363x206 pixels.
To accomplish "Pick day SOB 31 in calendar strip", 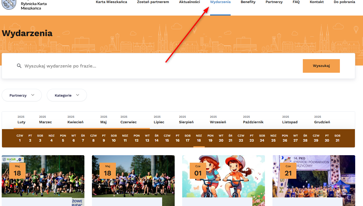I will 337,138.
